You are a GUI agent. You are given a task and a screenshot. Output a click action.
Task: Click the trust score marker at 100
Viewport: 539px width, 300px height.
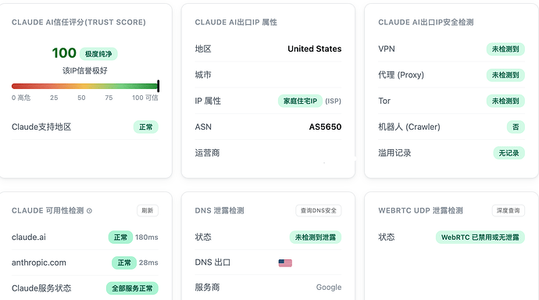click(158, 86)
